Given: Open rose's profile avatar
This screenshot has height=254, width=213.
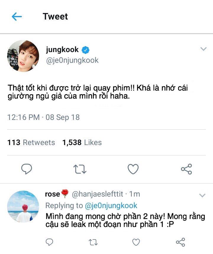Looking at the screenshot, I should pos(23,206).
